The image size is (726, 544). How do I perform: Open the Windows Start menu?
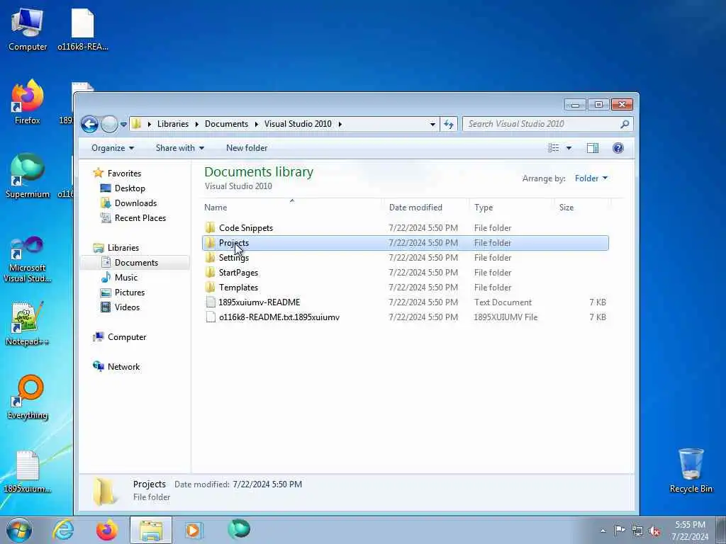tap(19, 530)
